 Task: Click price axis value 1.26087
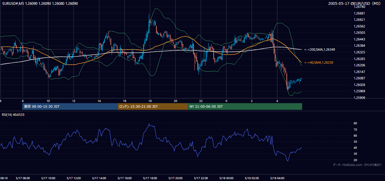click(360, 78)
